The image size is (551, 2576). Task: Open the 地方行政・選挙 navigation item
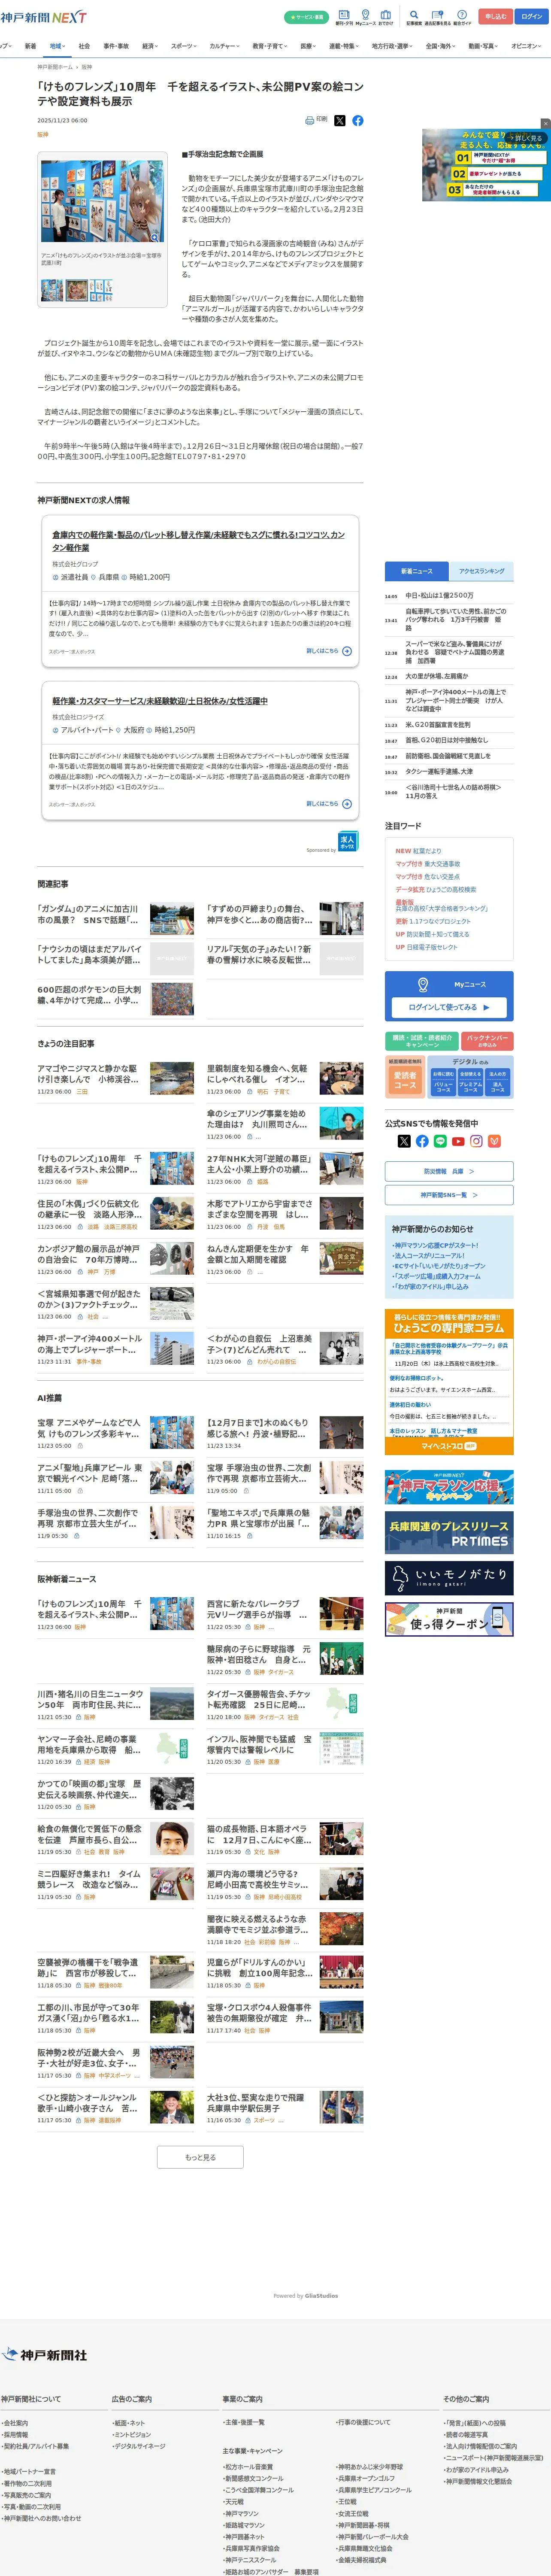point(391,46)
